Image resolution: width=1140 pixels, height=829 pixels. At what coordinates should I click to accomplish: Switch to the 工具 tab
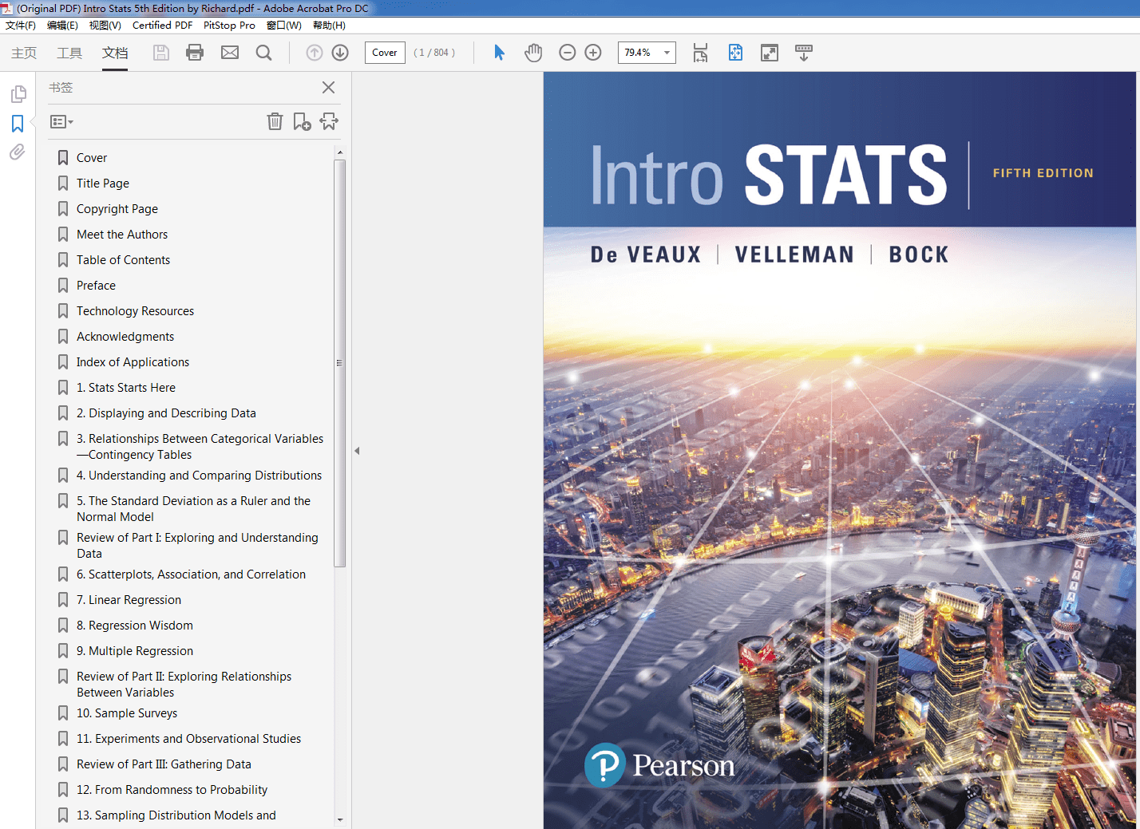[69, 53]
